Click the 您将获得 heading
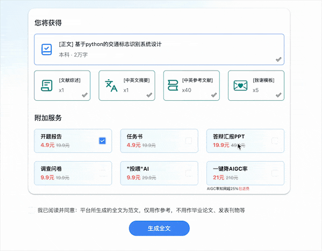This screenshot has width=322, height=251. click(x=48, y=23)
